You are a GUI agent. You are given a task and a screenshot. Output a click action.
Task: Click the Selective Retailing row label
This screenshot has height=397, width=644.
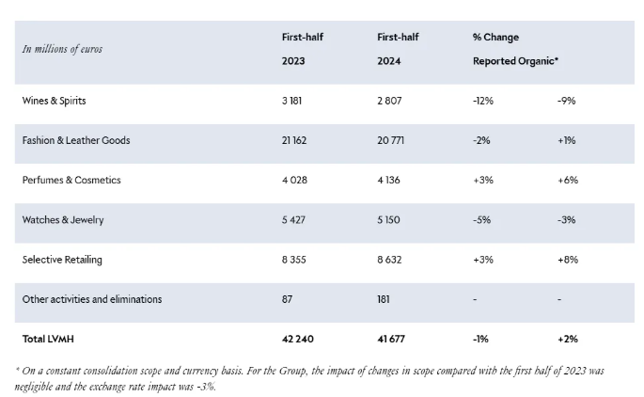[61, 260]
